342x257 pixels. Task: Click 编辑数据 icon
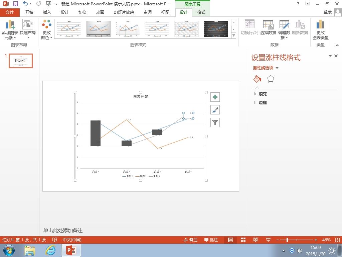[284, 29]
